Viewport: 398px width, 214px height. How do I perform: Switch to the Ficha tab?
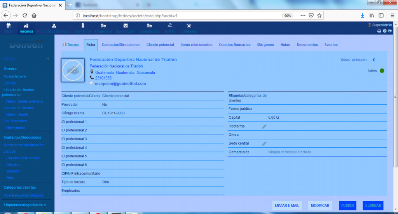pos(91,45)
